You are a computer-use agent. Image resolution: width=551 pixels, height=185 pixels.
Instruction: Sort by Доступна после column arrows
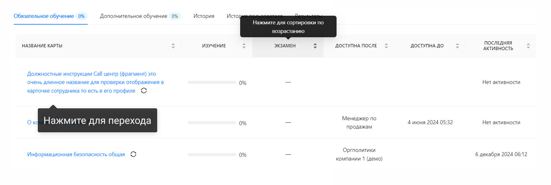(x=386, y=46)
